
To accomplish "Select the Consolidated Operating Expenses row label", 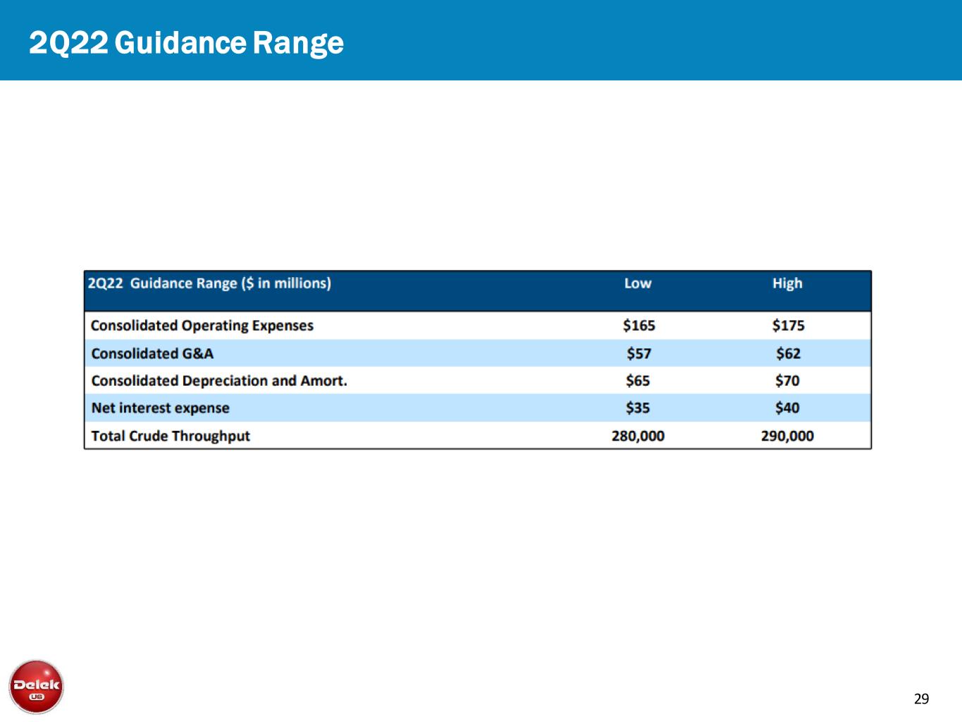I will 202,326.
